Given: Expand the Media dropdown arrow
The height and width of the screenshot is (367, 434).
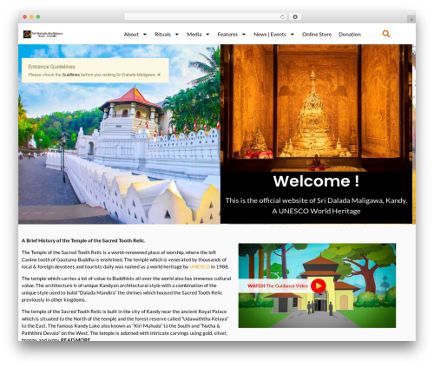Looking at the screenshot, I should pos(207,35).
